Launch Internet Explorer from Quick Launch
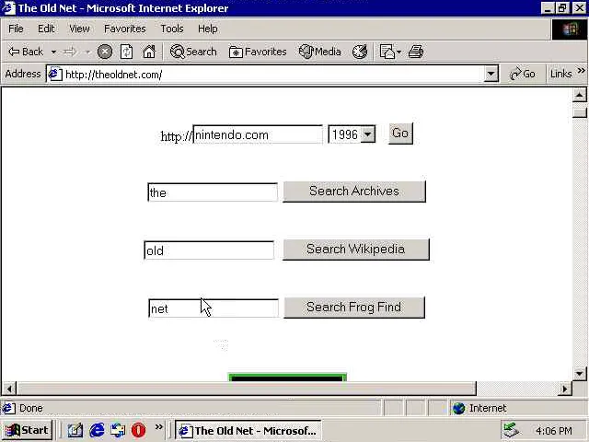Image resolution: width=589 pixels, height=442 pixels. tap(97, 430)
